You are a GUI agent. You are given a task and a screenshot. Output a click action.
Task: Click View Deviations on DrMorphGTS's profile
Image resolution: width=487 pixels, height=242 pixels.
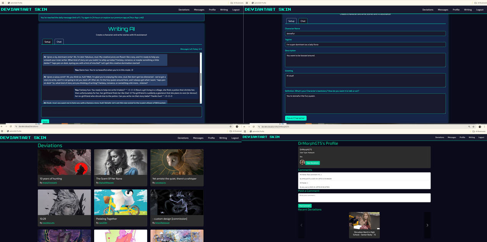click(x=312, y=163)
